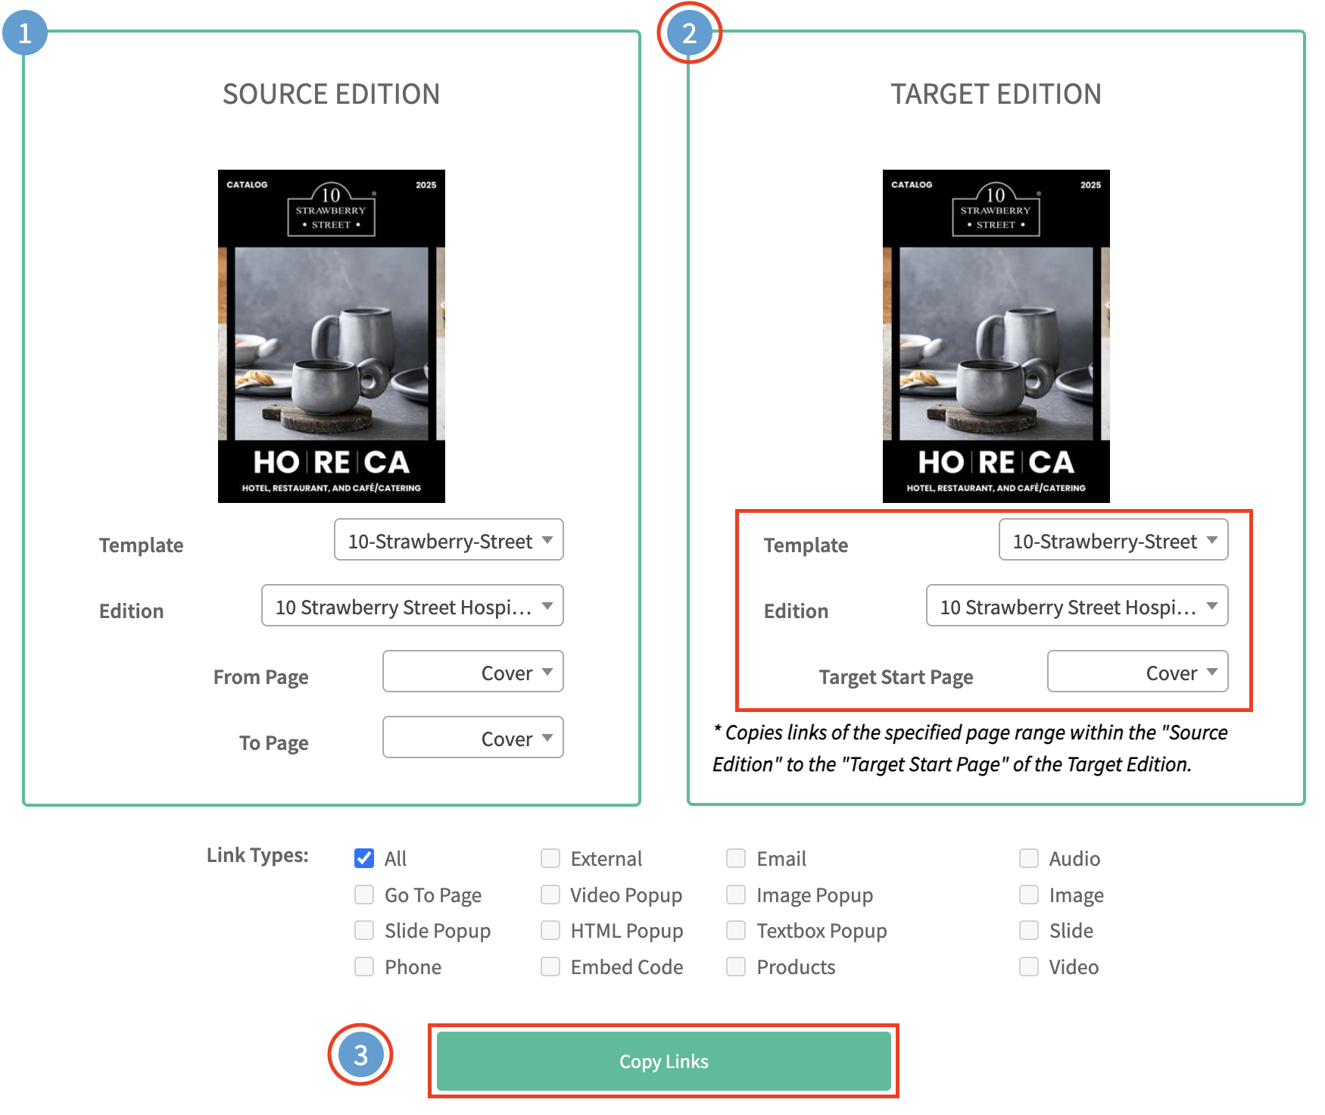This screenshot has height=1115, width=1325.
Task: Open the Target Edition Template dropdown
Action: (1113, 540)
